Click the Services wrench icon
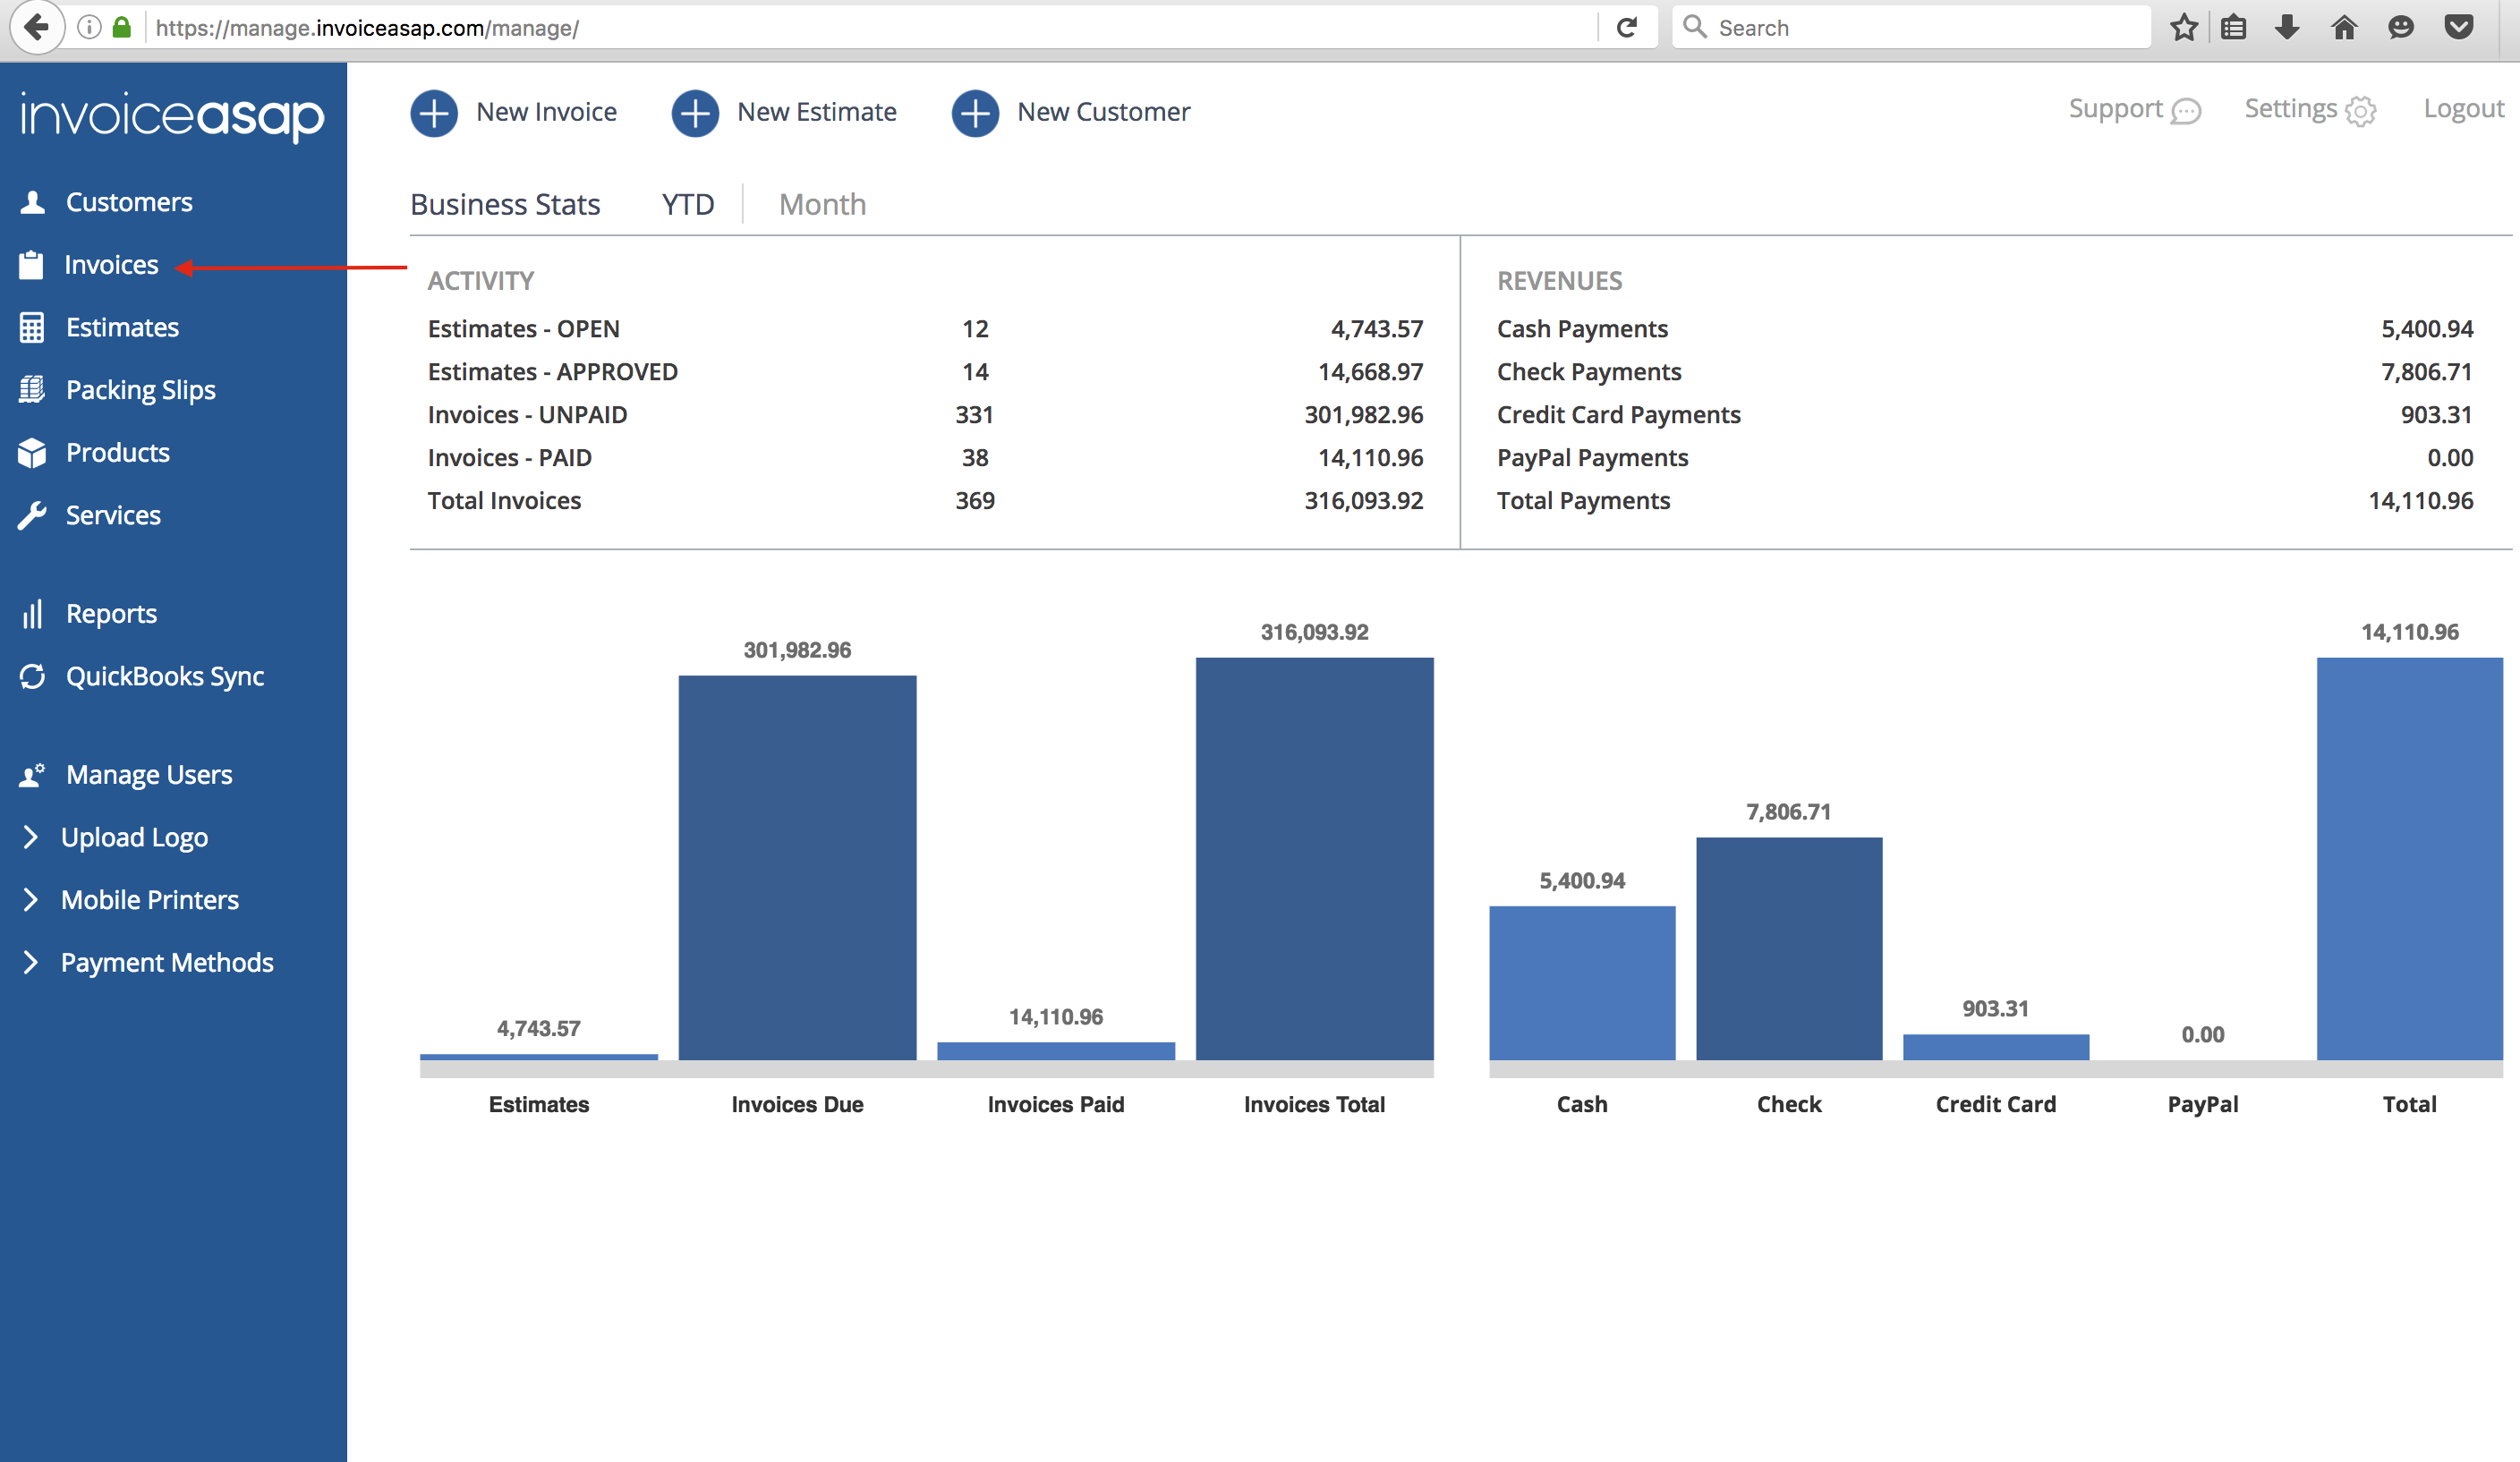 click(x=32, y=515)
